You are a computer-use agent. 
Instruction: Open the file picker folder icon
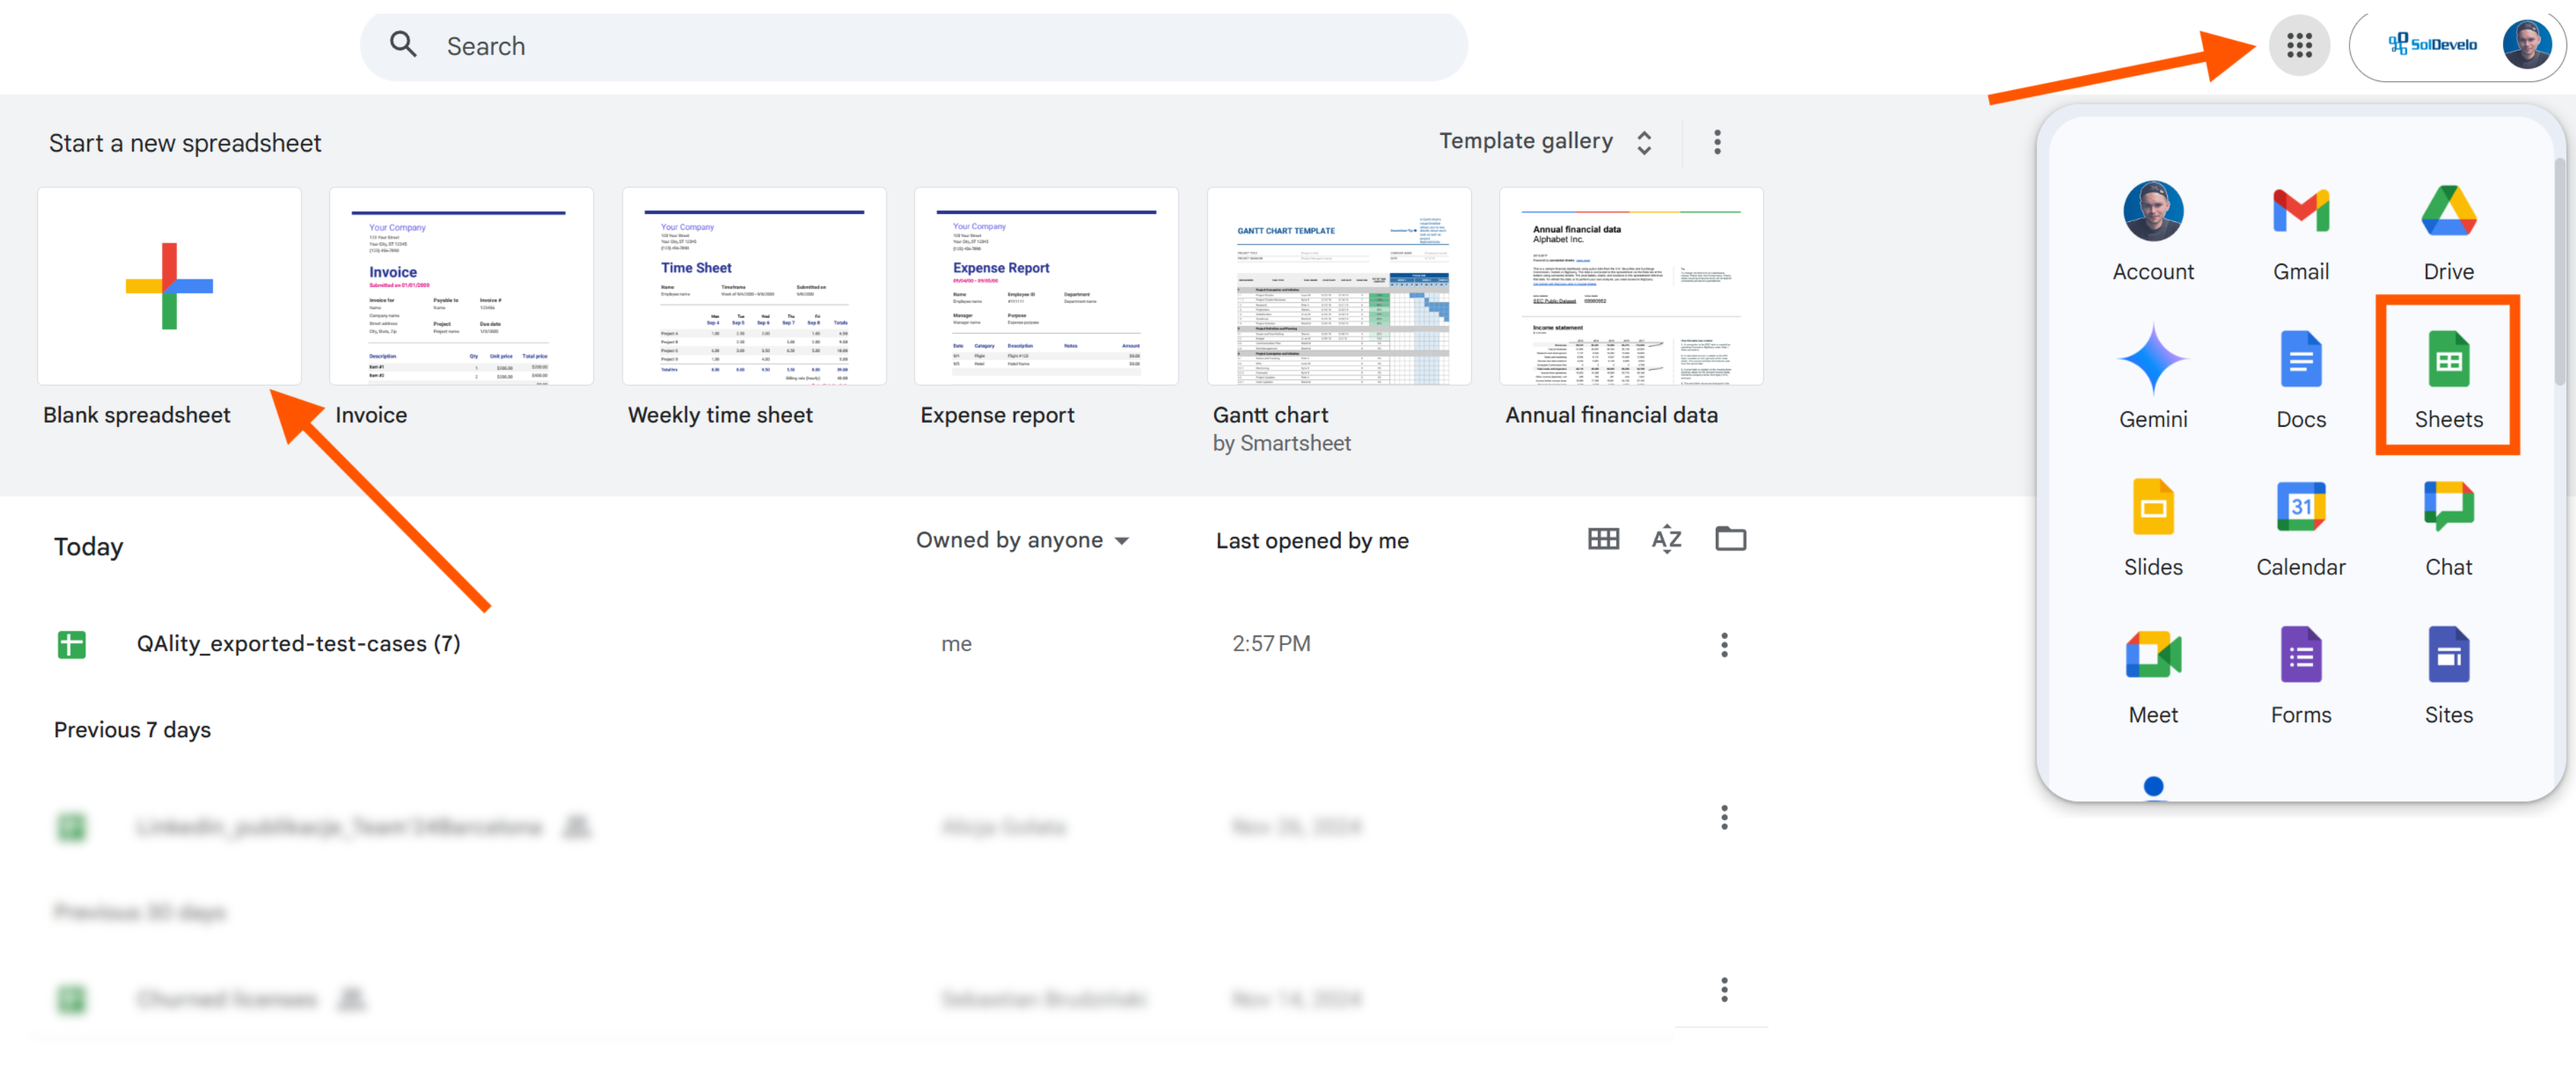pyautogui.click(x=1730, y=539)
